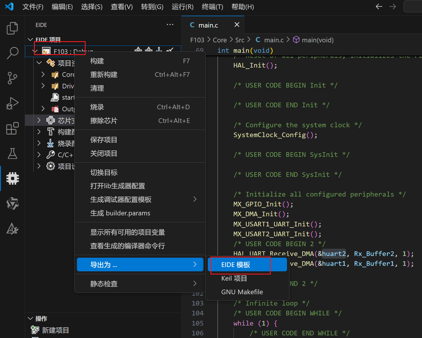Click 新建项目 under 操作
422x338 pixels.
click(x=55, y=330)
